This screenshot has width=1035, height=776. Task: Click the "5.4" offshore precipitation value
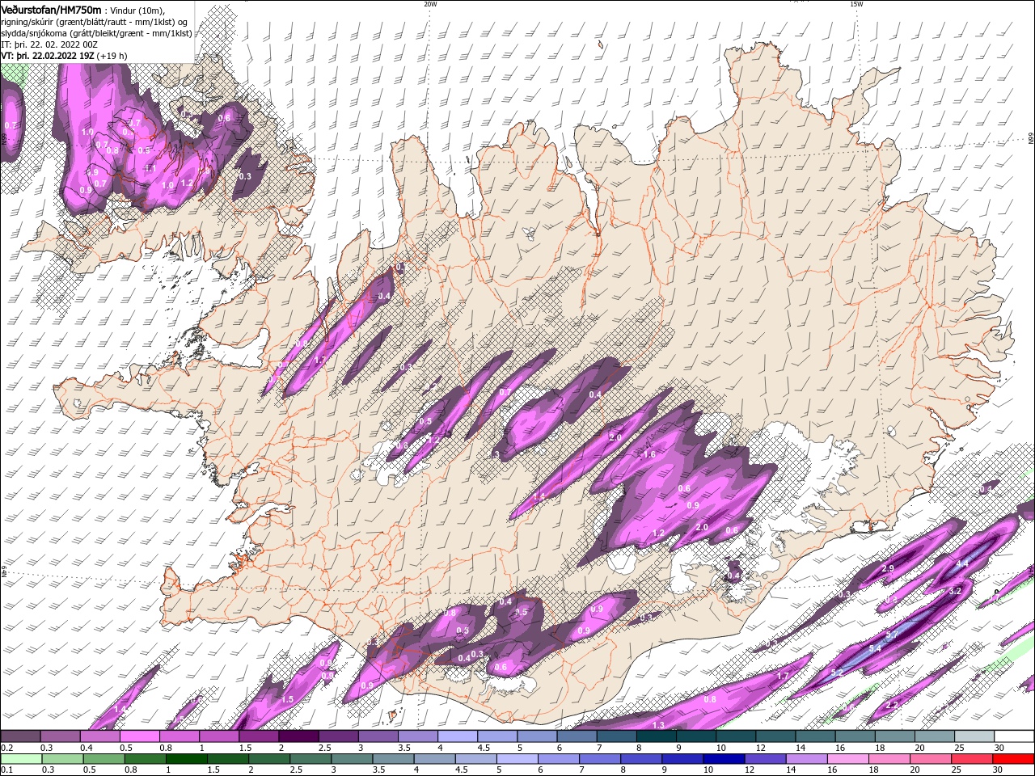(875, 649)
